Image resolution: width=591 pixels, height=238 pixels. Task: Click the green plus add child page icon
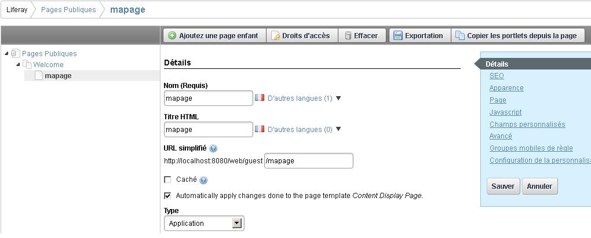(x=172, y=36)
